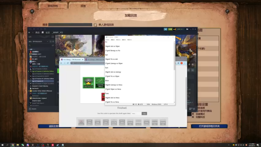Click the text line '17gmt Viper vs Hera'
The height and width of the screenshot is (147, 261).
(113, 89)
